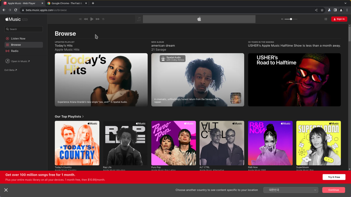Screen dimensions: 351x197
Task: Open Puro Pop playlist cover
Action: [x=173, y=143]
